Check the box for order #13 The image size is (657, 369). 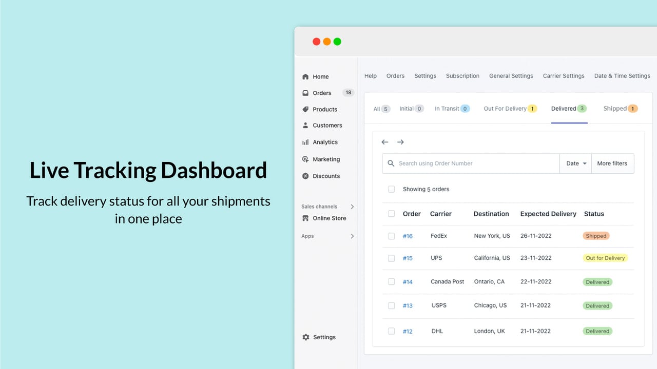392,305
